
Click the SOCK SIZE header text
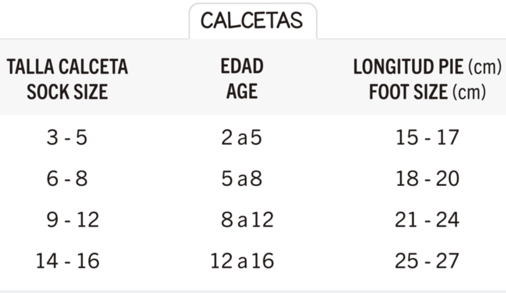(x=67, y=92)
